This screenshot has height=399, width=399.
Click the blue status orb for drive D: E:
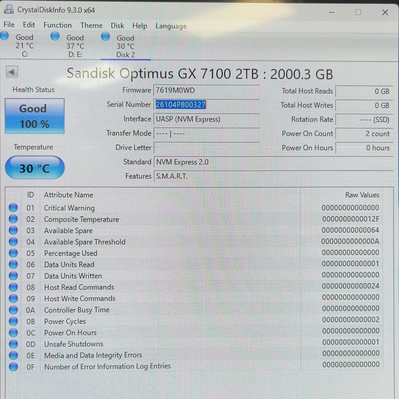click(x=55, y=36)
